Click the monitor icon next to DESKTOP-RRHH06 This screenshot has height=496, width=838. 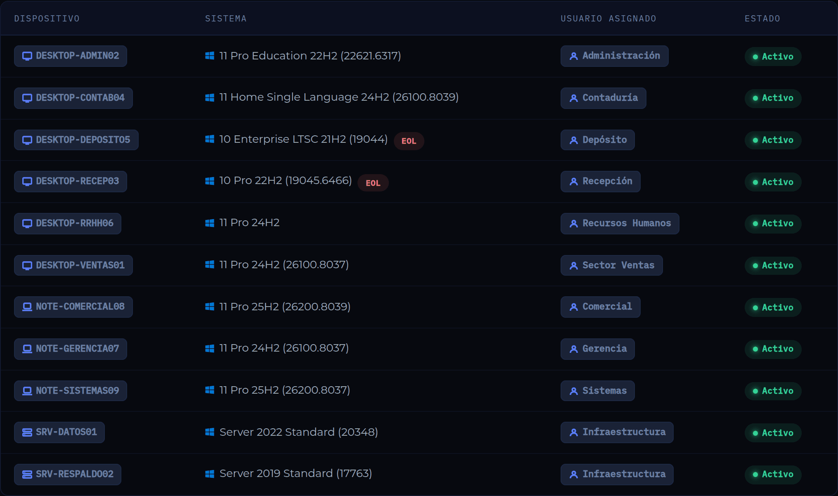[x=27, y=224]
